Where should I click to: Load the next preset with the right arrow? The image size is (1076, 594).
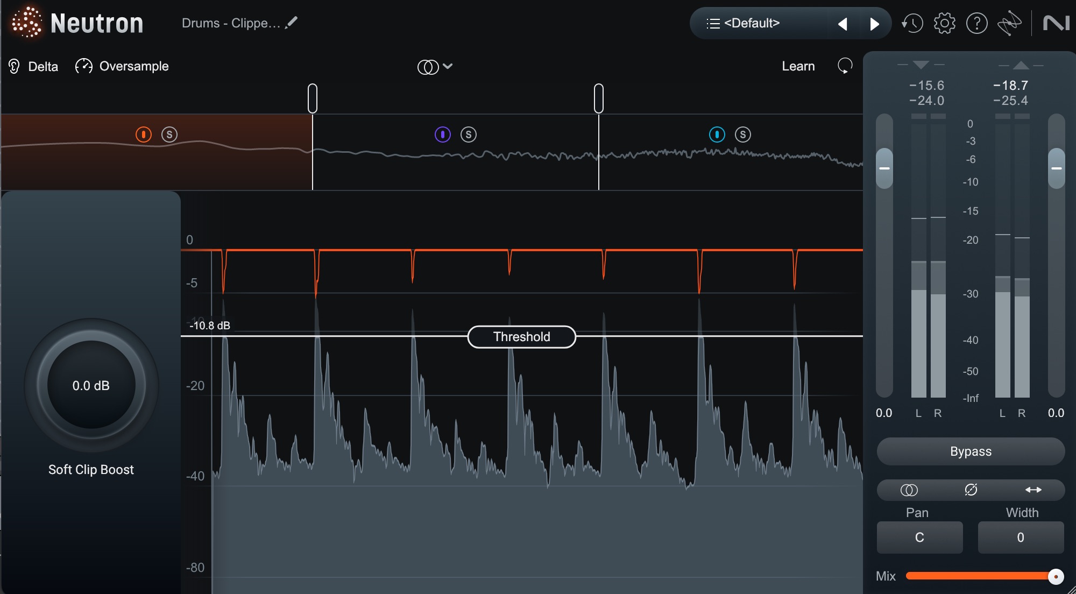point(875,23)
